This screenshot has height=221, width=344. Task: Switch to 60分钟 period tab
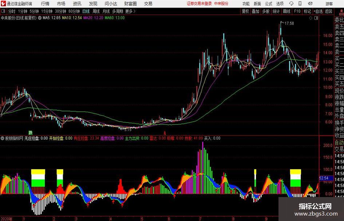74,11
